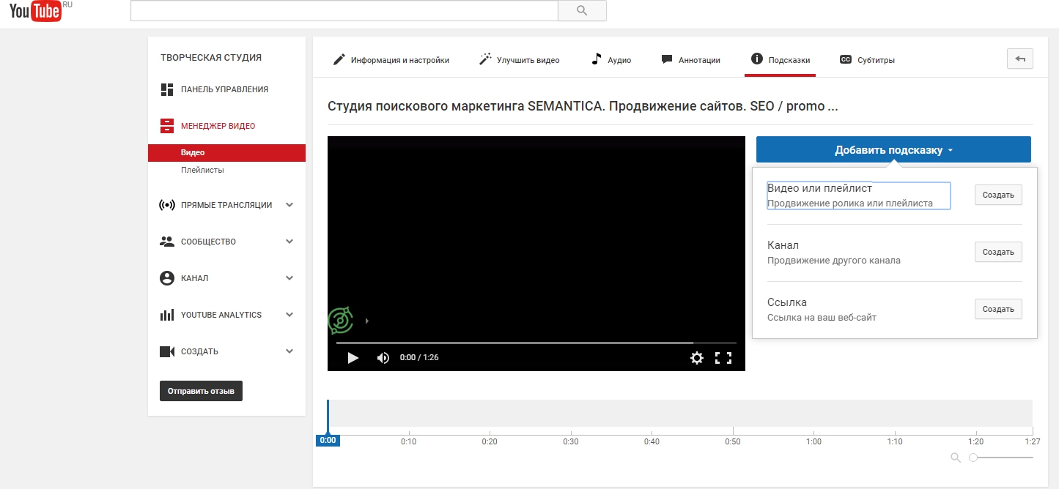1059x489 pixels.
Task: Expand the Прямые трансляции chevron
Action: (x=289, y=205)
